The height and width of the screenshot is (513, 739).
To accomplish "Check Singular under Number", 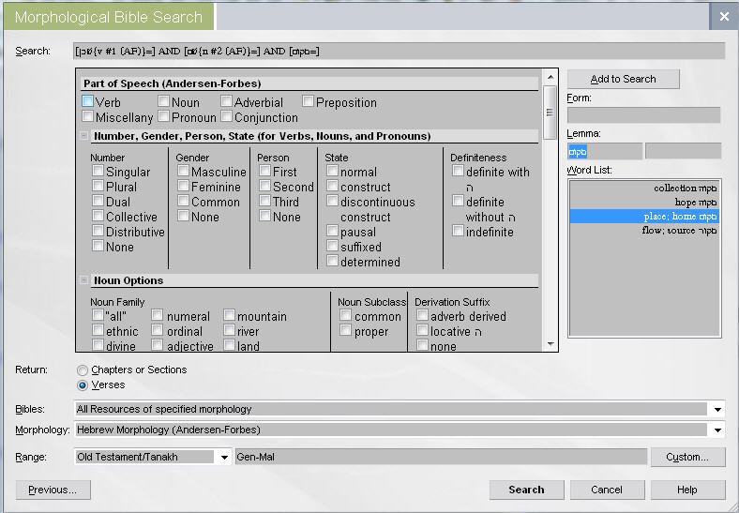I will pyautogui.click(x=98, y=171).
